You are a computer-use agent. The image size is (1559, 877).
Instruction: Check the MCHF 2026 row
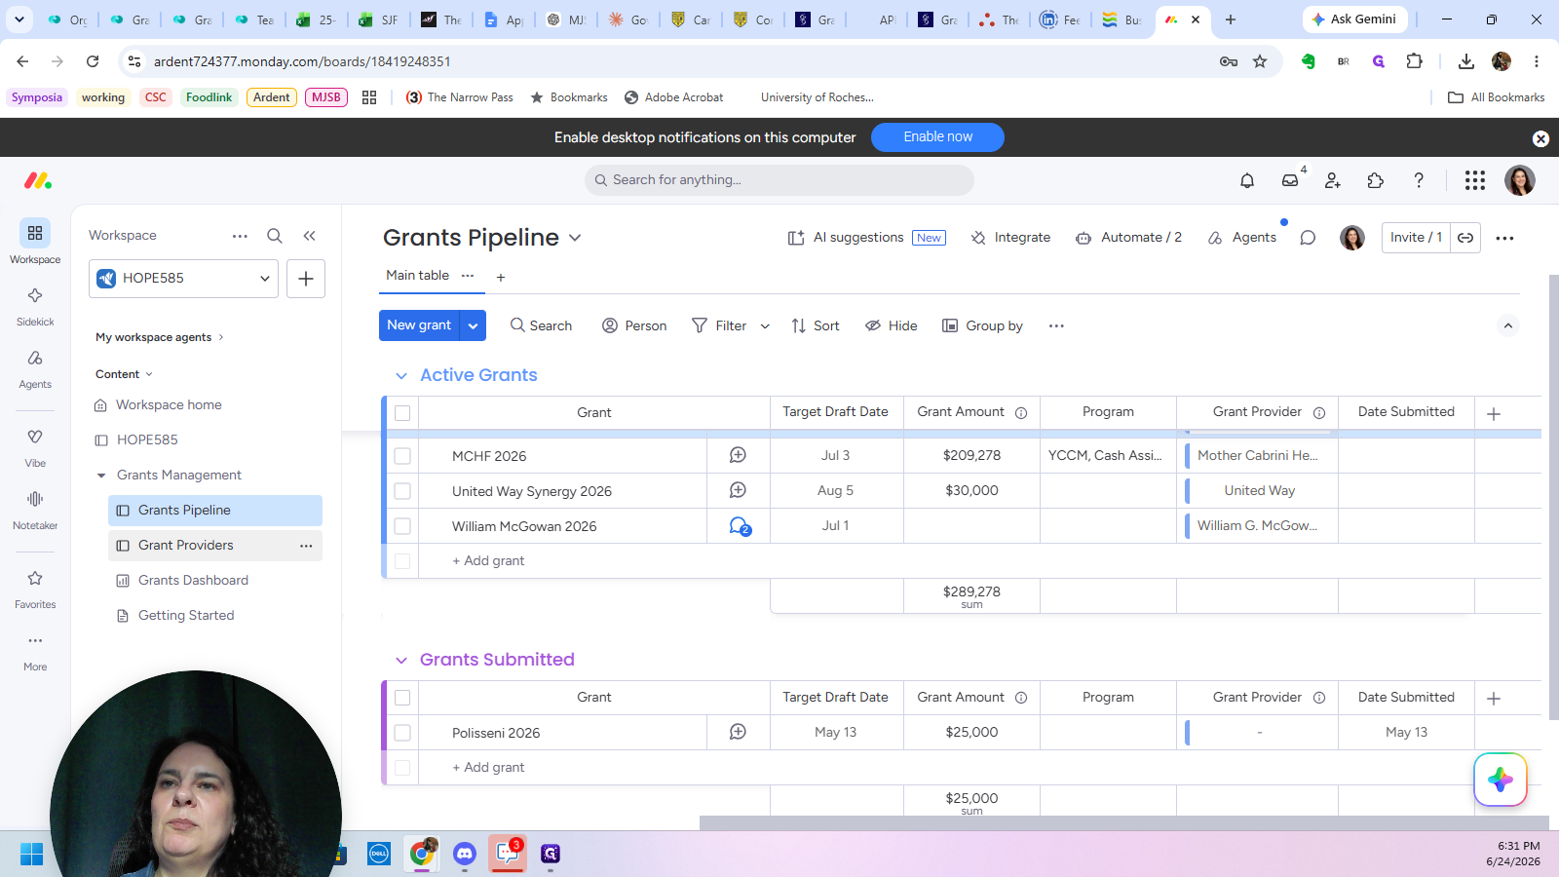coord(402,456)
